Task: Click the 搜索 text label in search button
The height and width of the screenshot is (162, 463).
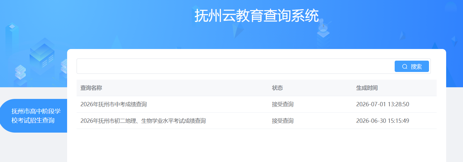Action: [416, 66]
